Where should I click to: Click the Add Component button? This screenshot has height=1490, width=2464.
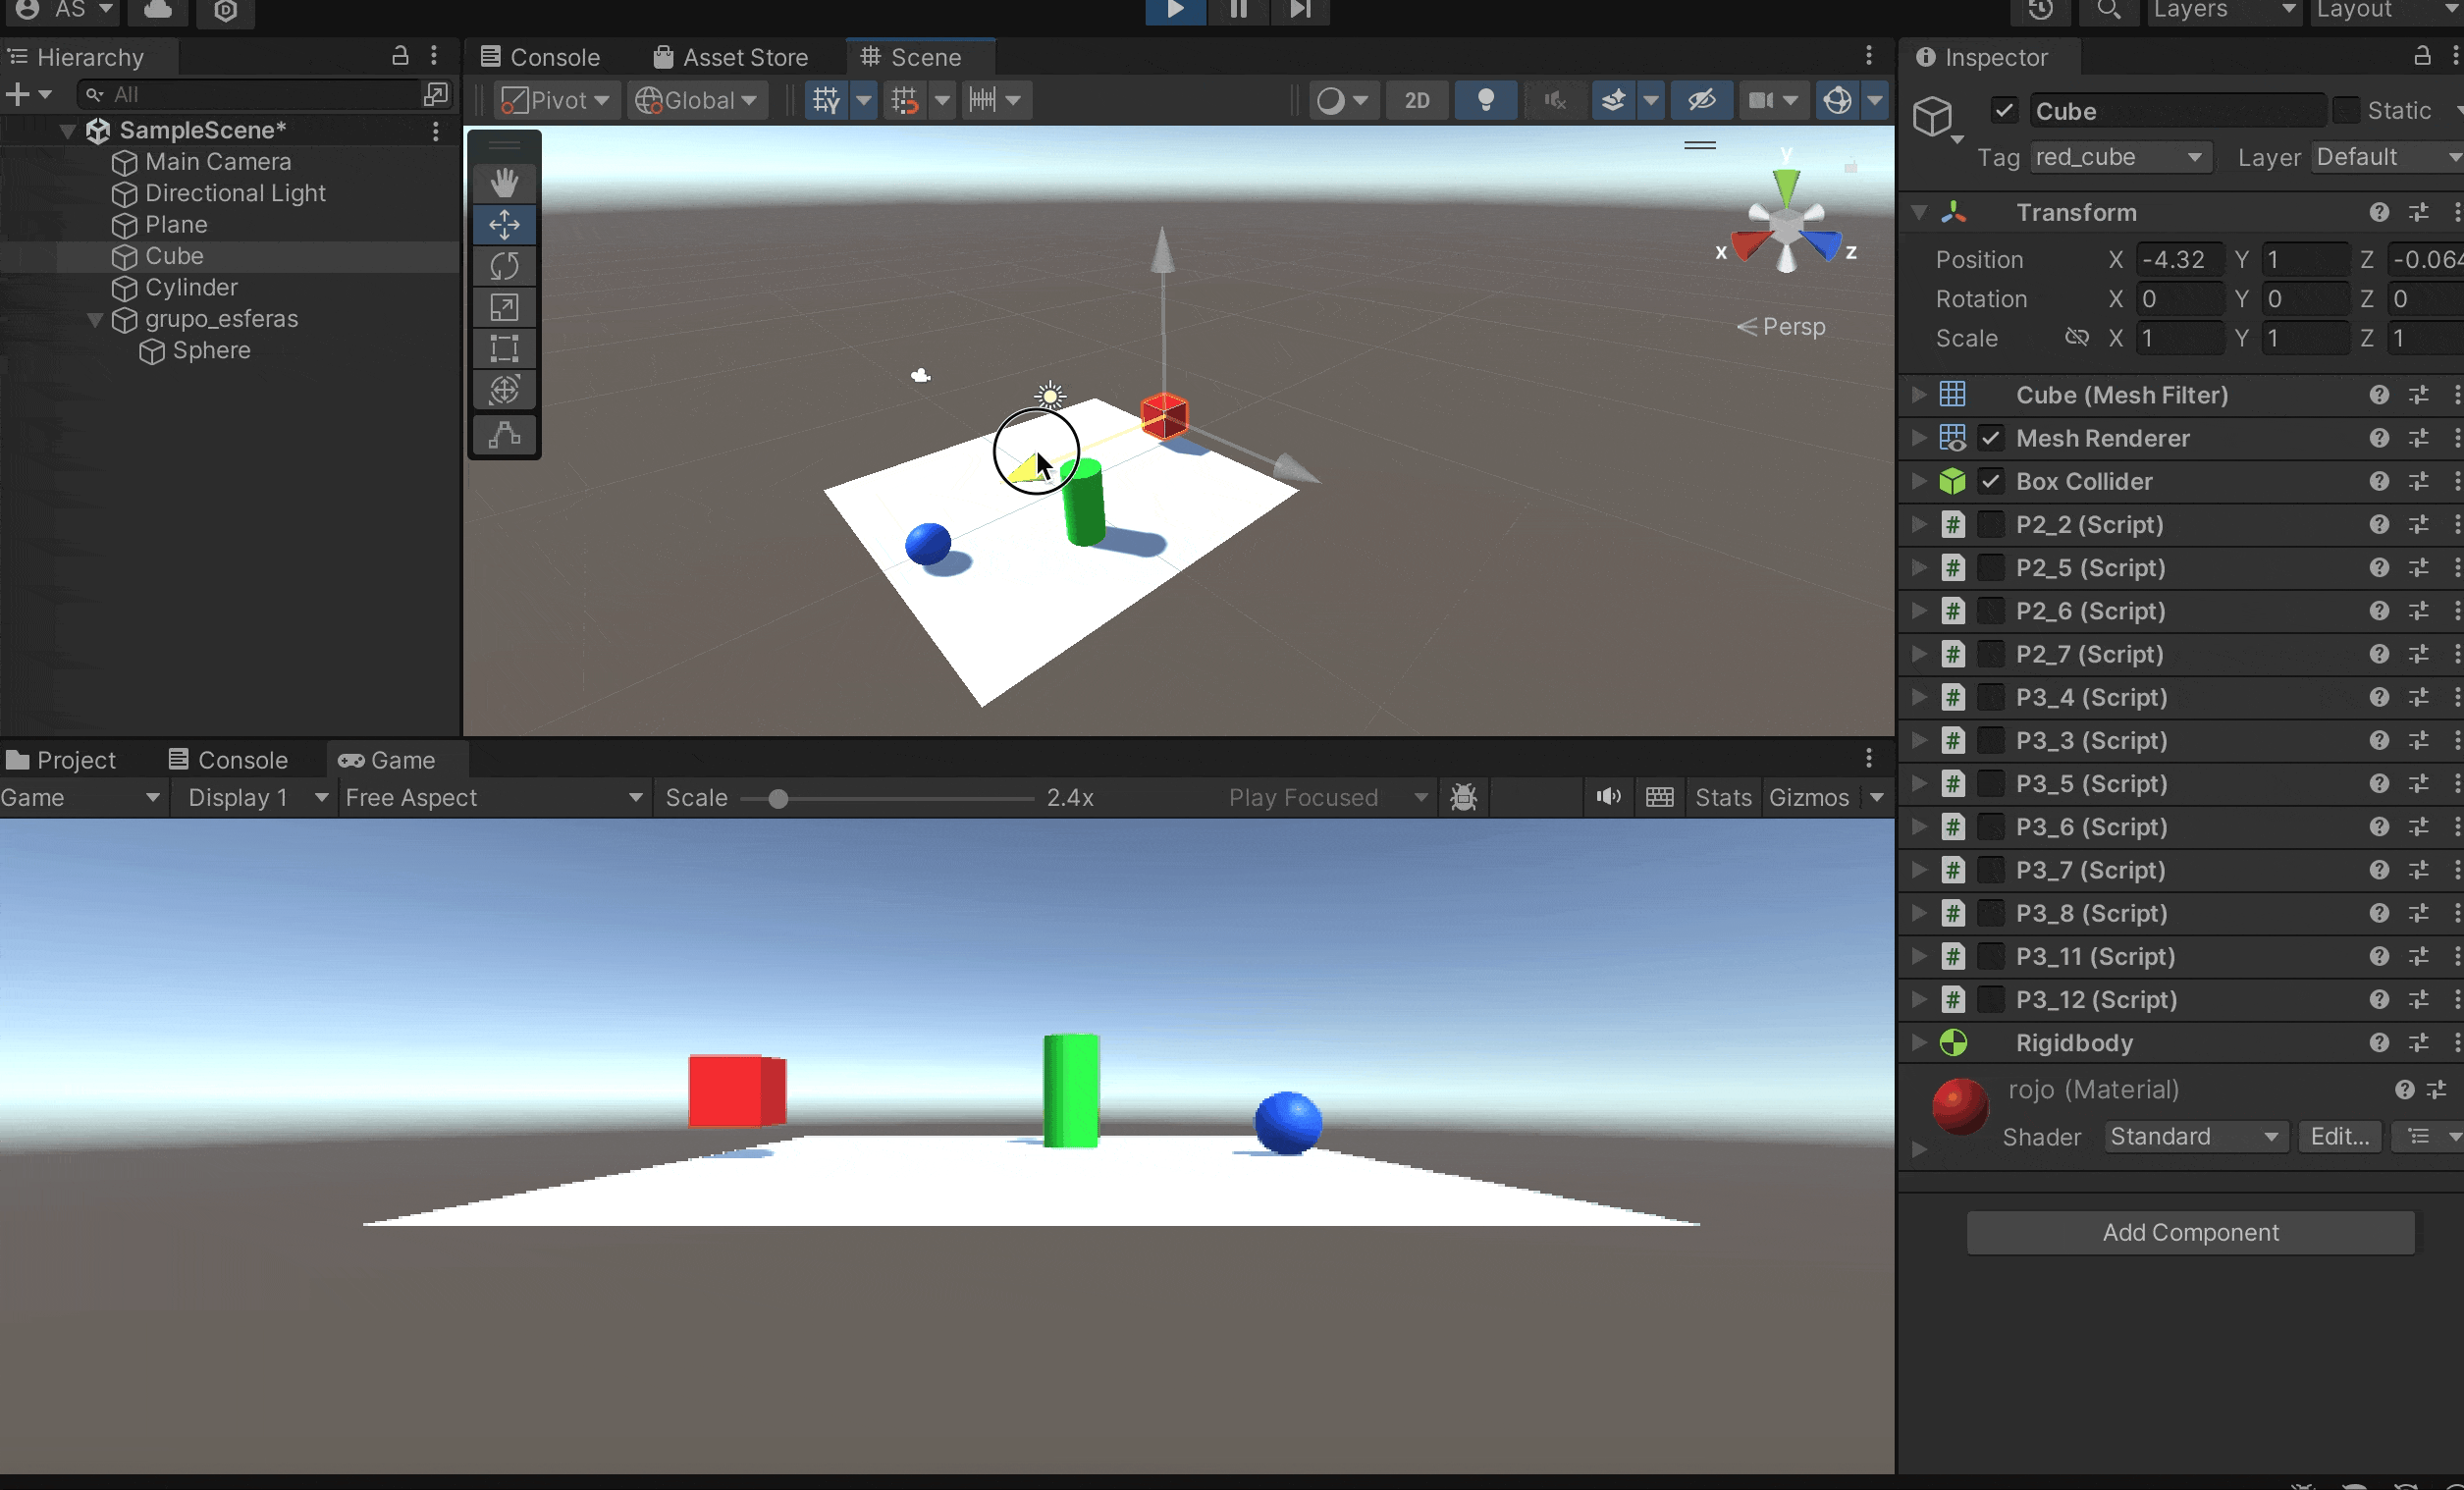[x=2190, y=1232]
